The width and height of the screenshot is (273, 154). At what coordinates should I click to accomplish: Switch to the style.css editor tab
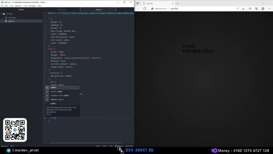click(x=99, y=9)
